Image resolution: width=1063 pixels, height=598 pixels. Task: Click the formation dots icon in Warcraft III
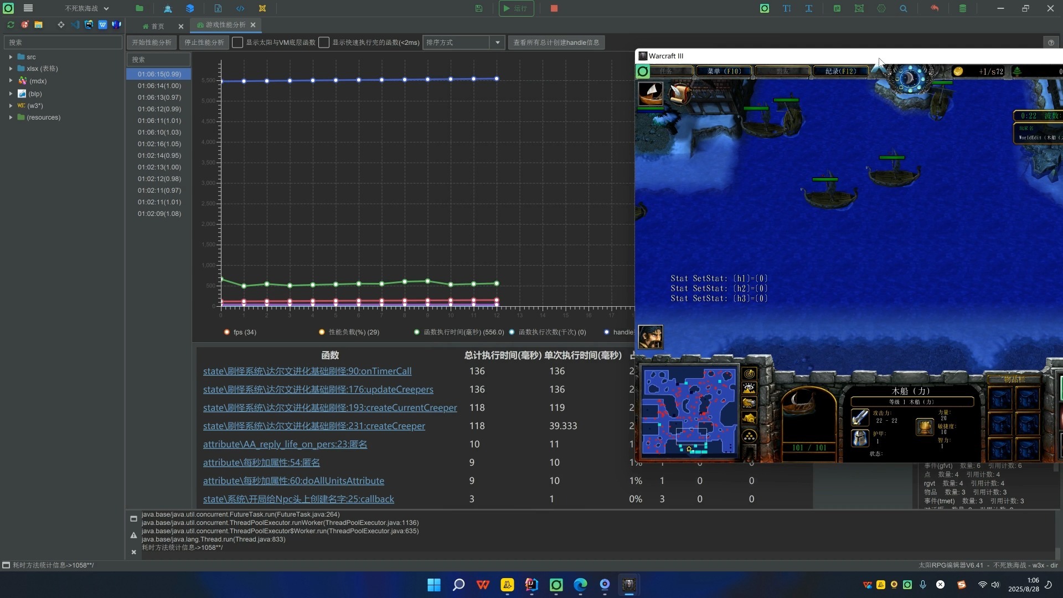click(x=750, y=436)
